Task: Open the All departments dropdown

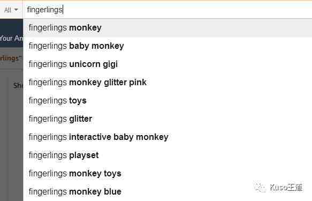Action: point(11,10)
